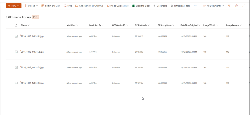This screenshot has width=250, height=115.
Task: Open the All Documents view switcher
Action: (213, 6)
